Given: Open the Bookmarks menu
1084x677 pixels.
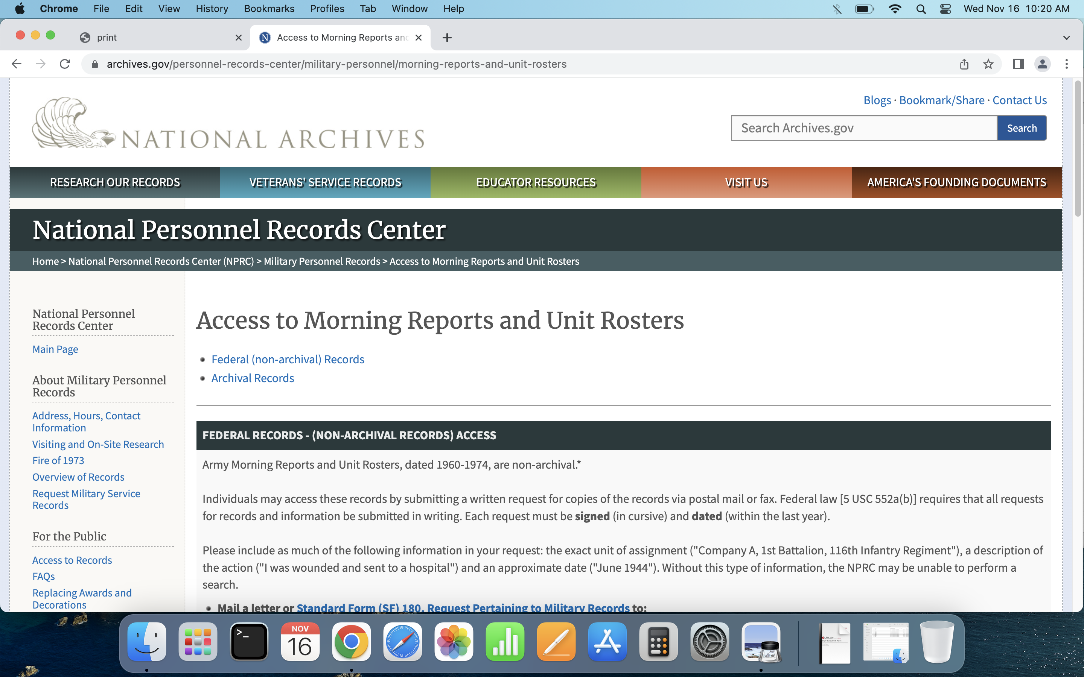Looking at the screenshot, I should (269, 9).
